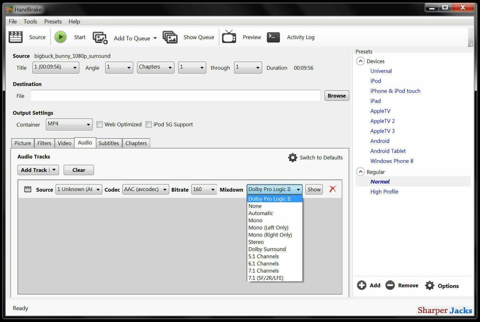
Task: Open the queue via Show Queue icon
Action: [x=170, y=37]
